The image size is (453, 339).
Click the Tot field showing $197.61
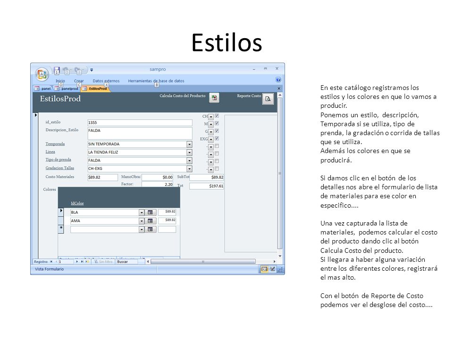207,186
